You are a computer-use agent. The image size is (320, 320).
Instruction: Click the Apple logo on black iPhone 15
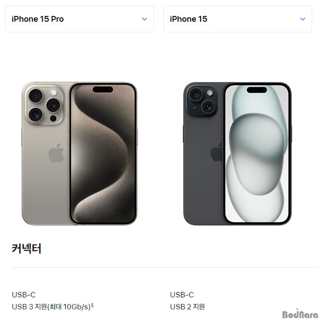217,152
